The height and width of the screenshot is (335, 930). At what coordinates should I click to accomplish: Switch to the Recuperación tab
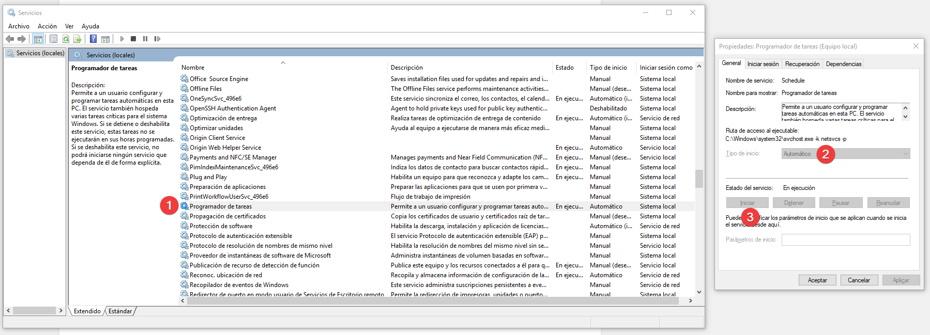(802, 64)
